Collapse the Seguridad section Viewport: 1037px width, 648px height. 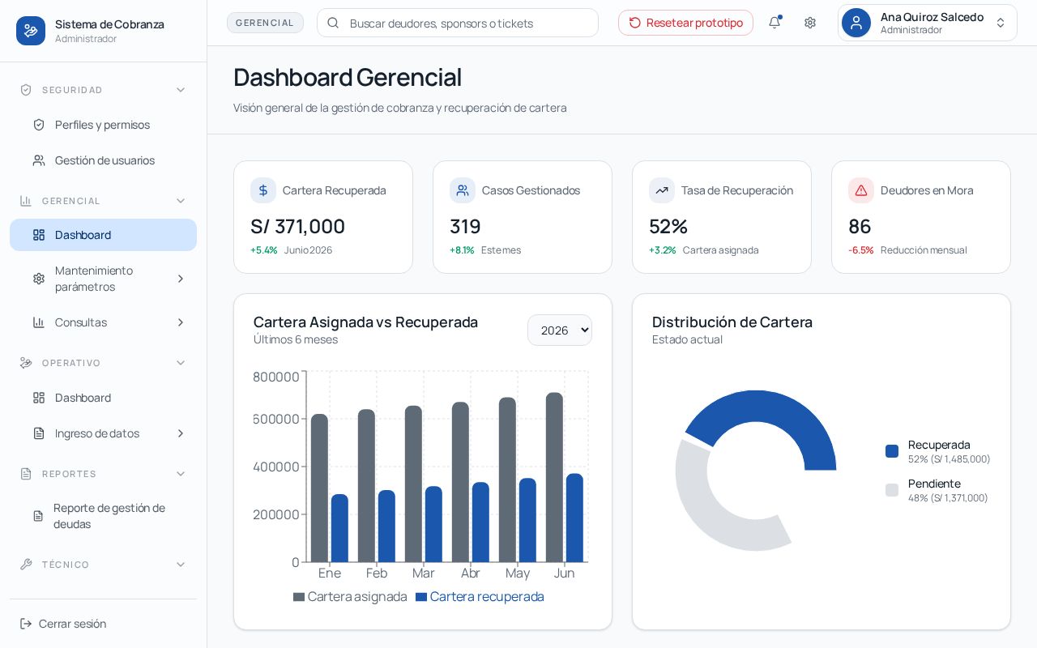(181, 90)
